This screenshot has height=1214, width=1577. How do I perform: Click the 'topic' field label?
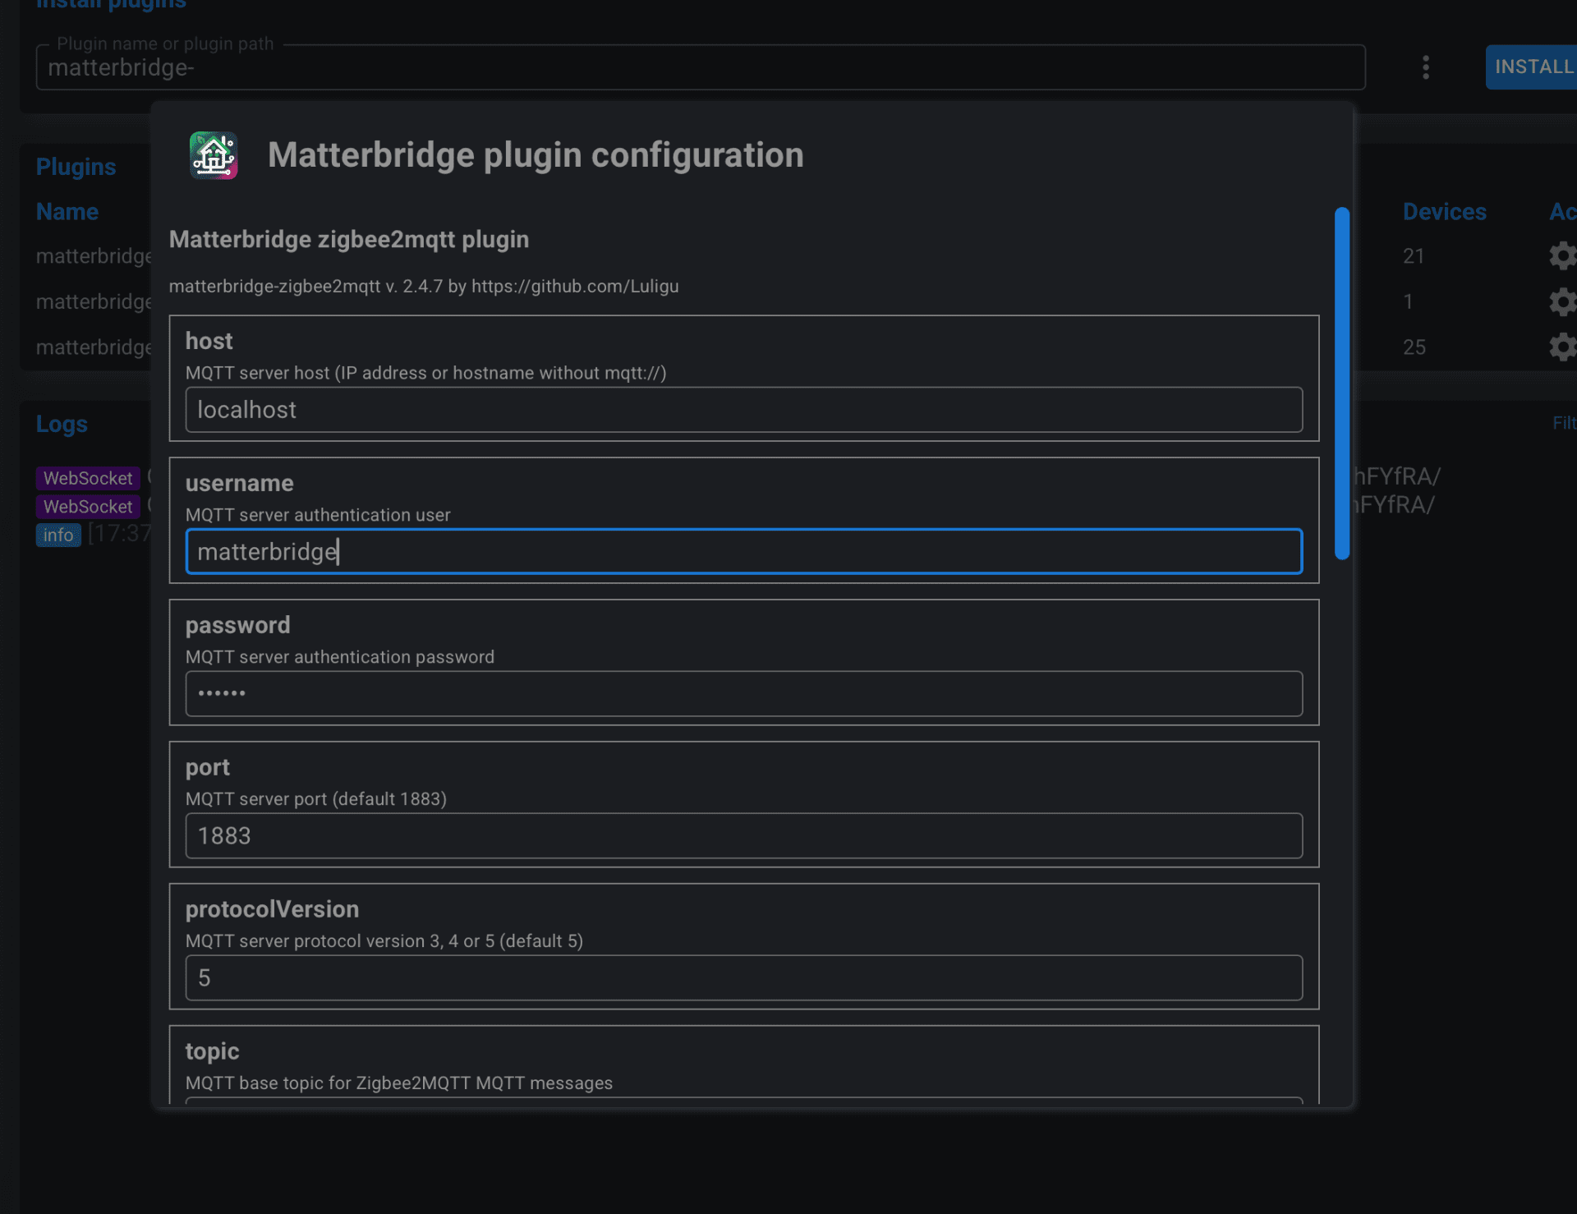click(x=212, y=1051)
